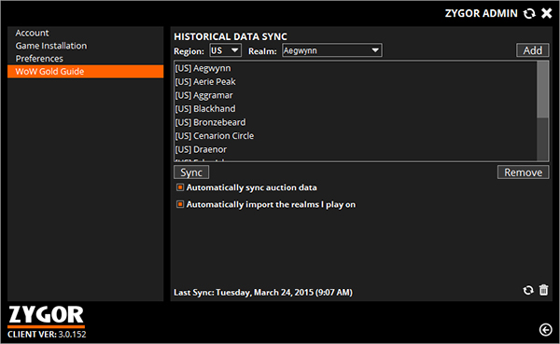Select [US] Aggramar in the list
This screenshot has width=560, height=344.
click(356, 95)
